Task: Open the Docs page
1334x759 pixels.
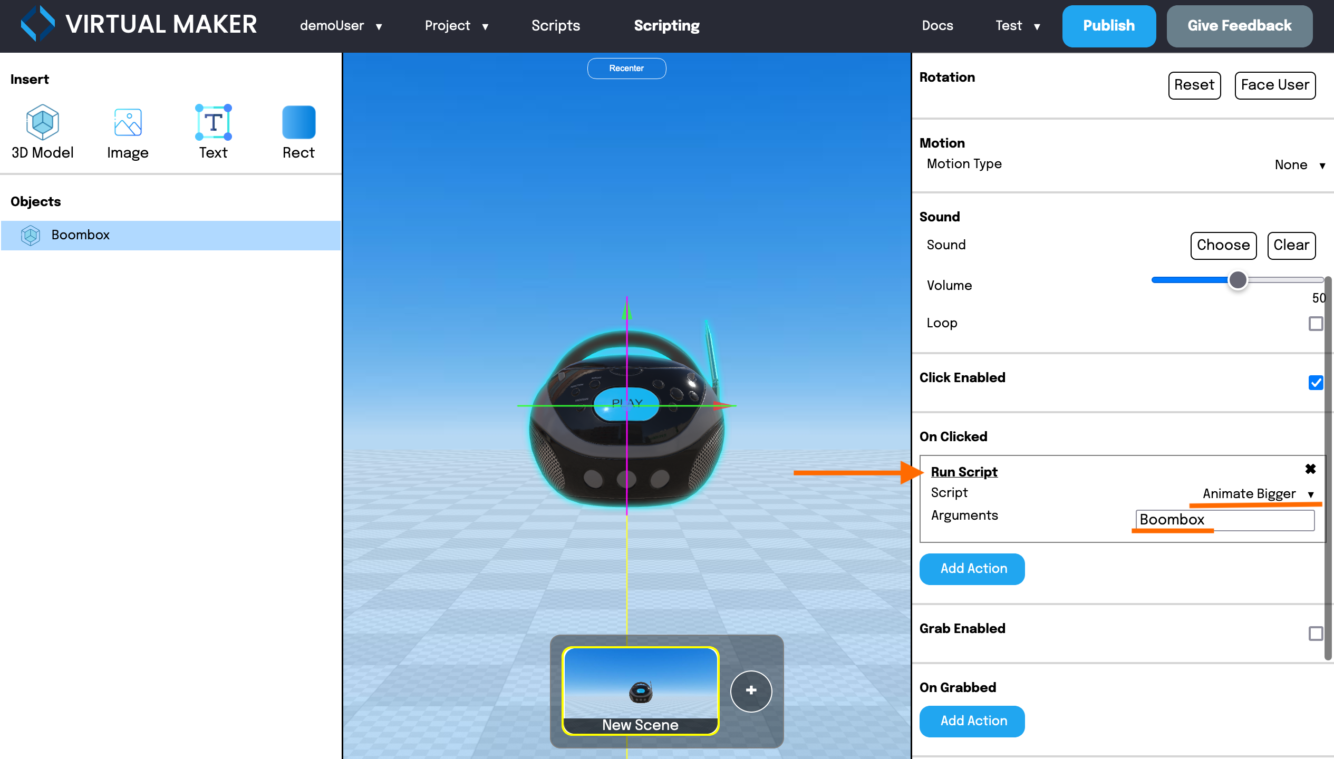Action: [937, 25]
